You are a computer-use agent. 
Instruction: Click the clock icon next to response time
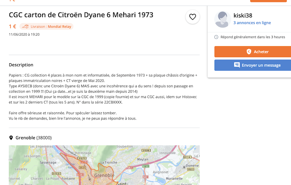(x=216, y=37)
